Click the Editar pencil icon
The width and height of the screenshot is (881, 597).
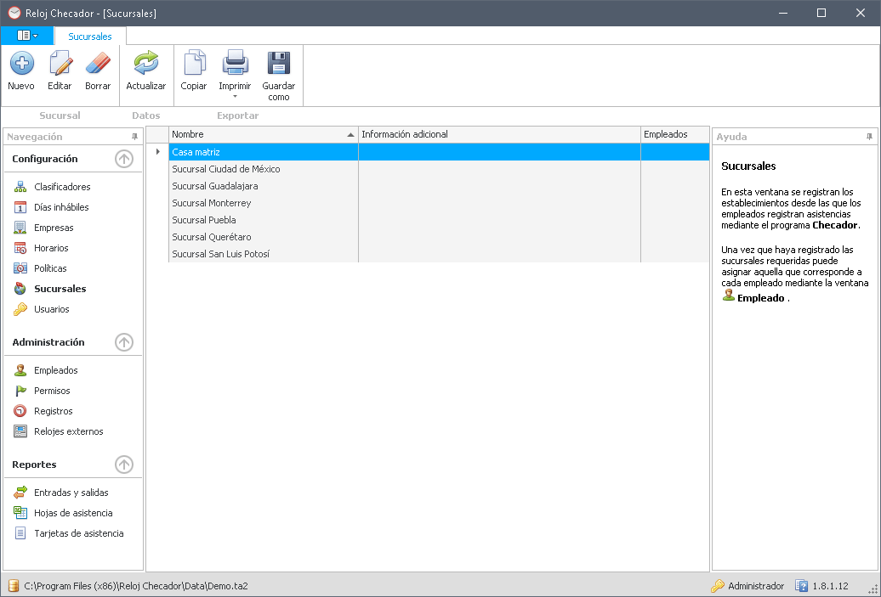coord(60,64)
